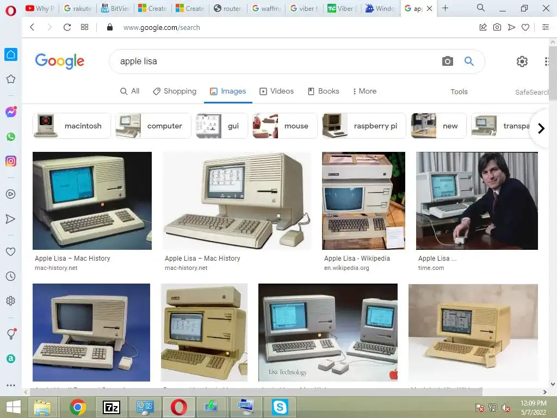Open the Tools filter options
The image size is (557, 418).
click(459, 91)
